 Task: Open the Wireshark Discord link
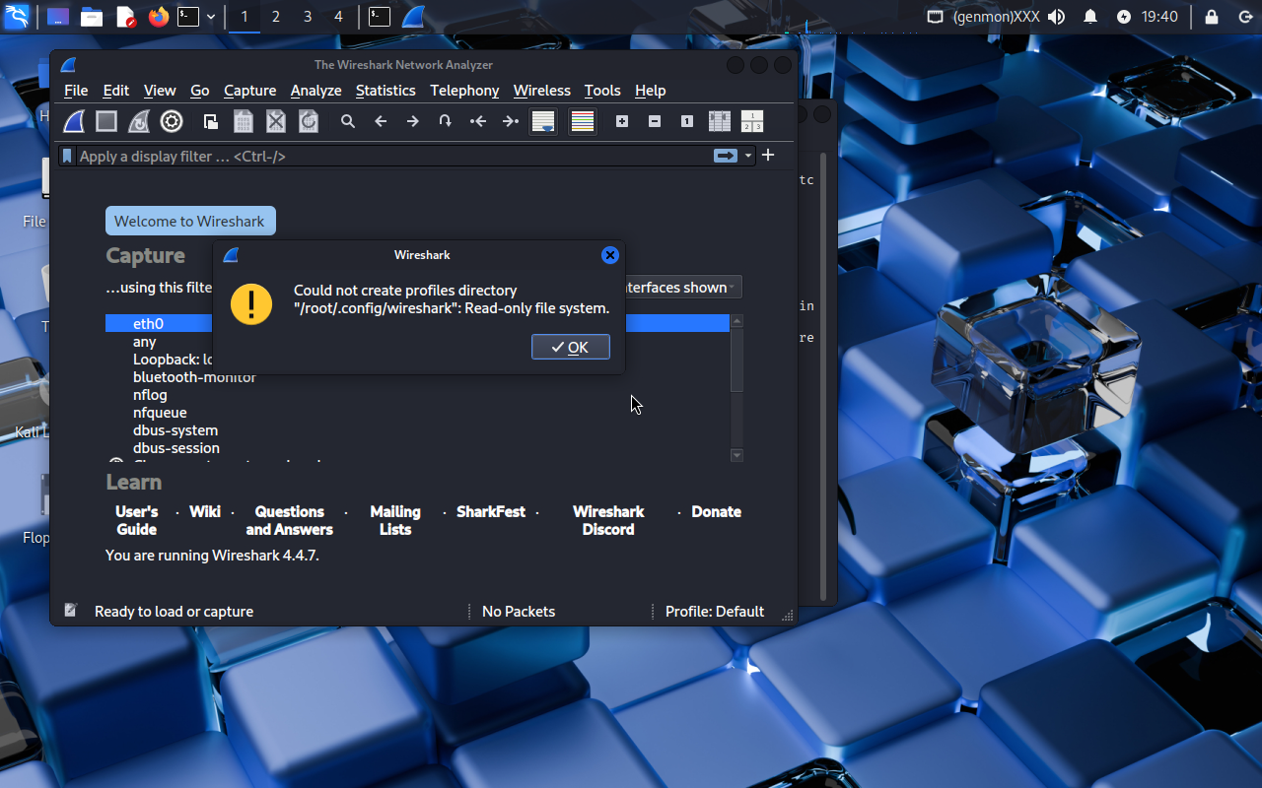point(608,520)
